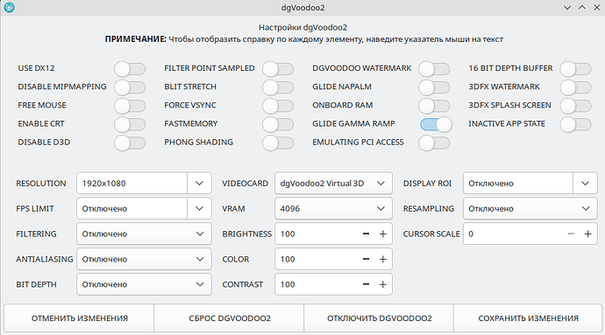The image size is (605, 335).
Task: Toggle the GLIDE NAPALM switch
Action: 434,87
